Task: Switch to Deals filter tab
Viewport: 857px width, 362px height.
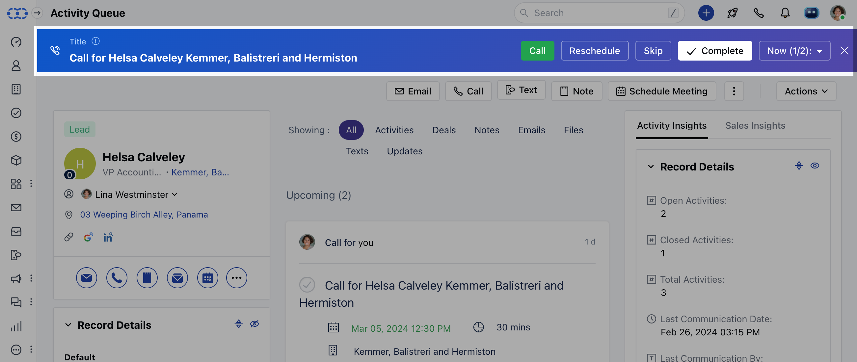Action: click(444, 130)
